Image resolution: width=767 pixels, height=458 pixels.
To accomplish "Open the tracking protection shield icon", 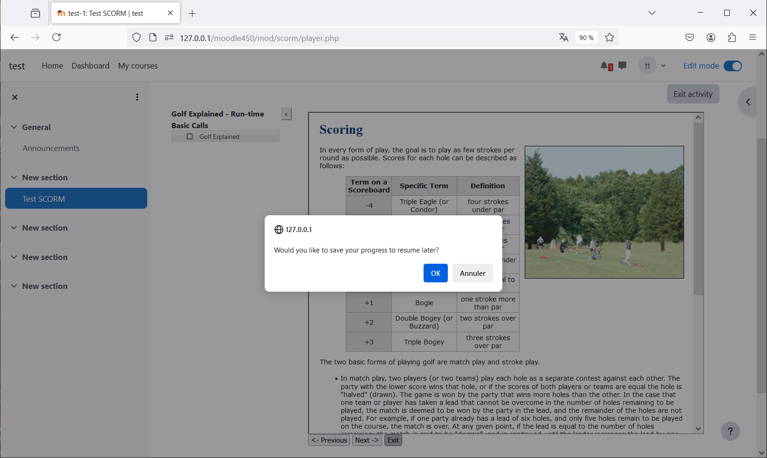I will tap(137, 38).
